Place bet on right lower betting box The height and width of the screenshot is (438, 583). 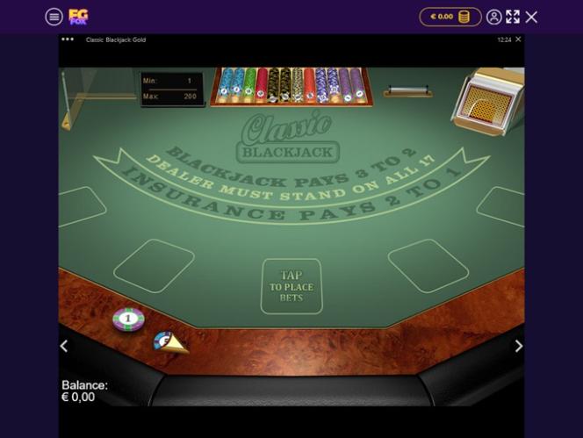(428, 265)
